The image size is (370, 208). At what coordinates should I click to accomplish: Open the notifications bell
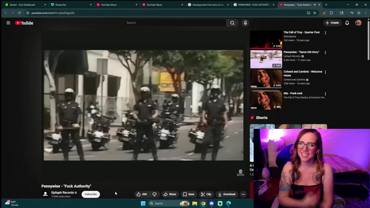(x=347, y=23)
